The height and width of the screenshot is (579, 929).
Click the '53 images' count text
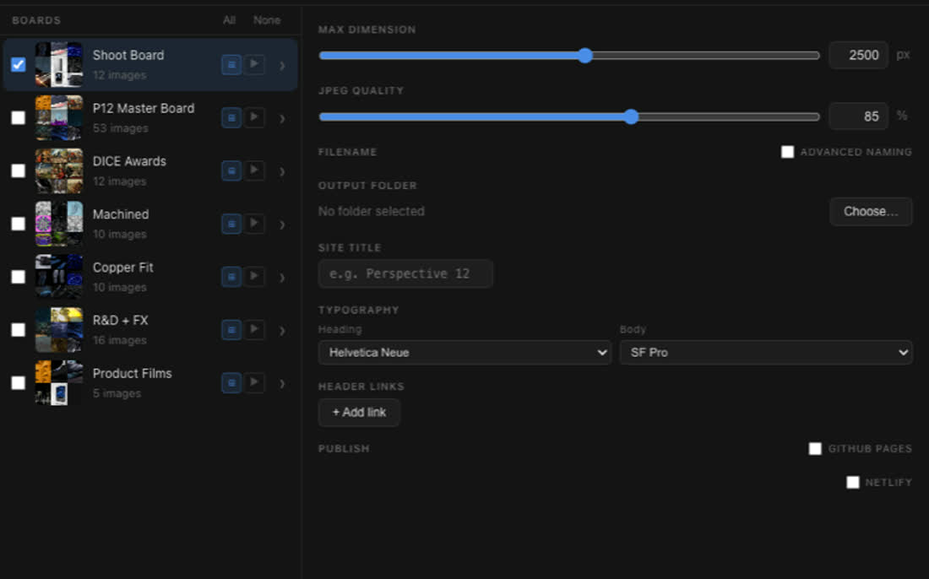[x=120, y=128]
